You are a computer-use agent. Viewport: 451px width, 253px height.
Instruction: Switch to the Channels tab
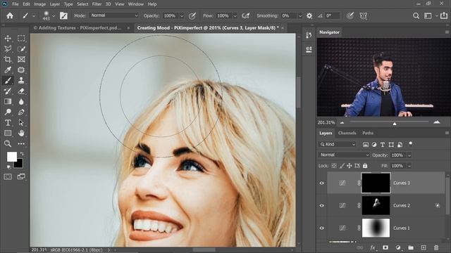pyautogui.click(x=347, y=133)
